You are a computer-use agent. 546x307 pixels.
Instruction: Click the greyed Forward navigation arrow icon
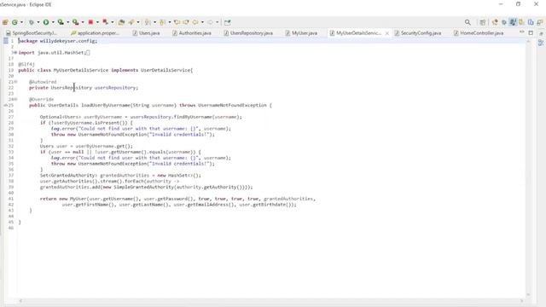[x=210, y=22]
